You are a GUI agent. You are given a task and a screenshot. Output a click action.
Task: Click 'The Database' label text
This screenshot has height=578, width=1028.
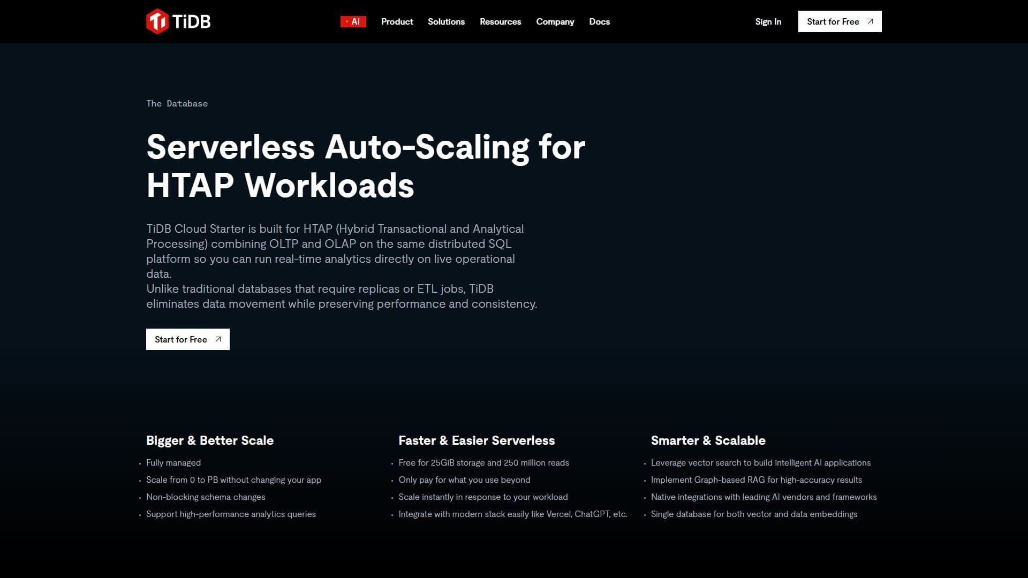(177, 103)
